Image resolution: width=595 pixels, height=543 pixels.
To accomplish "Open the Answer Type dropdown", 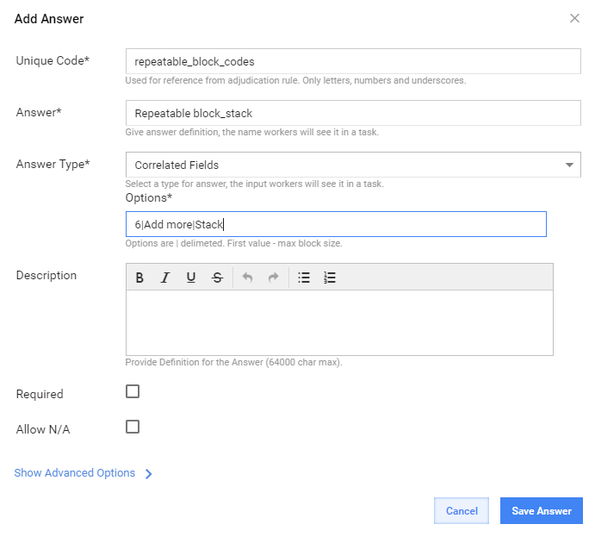I will click(x=353, y=165).
